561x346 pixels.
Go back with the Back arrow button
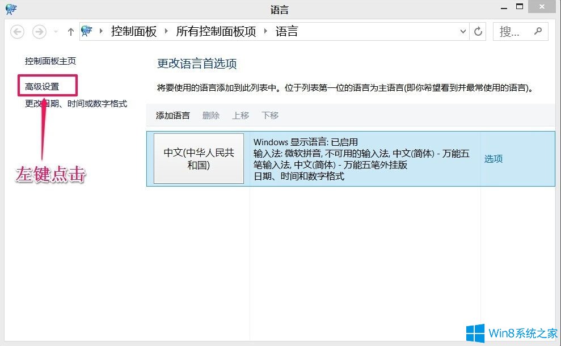(x=17, y=32)
